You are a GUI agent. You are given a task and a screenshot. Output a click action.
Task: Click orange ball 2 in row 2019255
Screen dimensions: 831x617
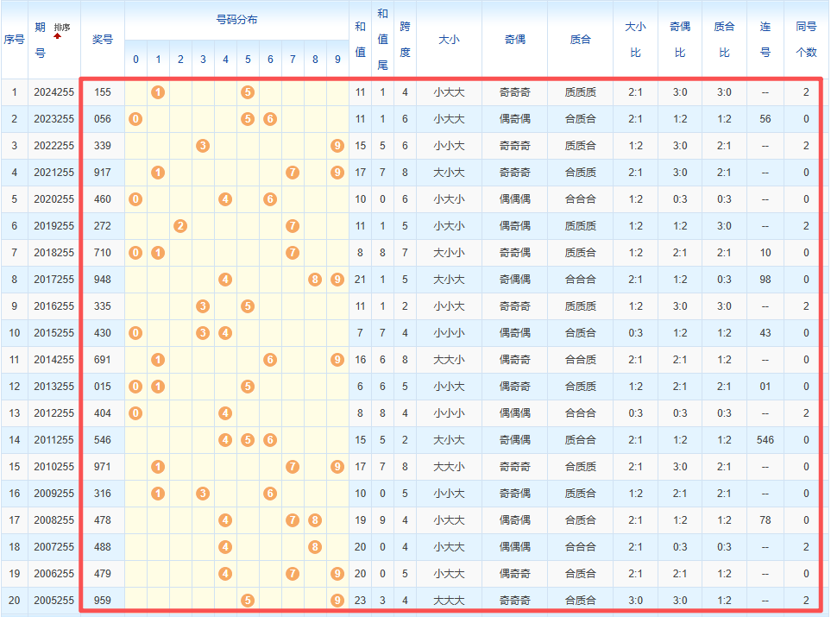180,226
